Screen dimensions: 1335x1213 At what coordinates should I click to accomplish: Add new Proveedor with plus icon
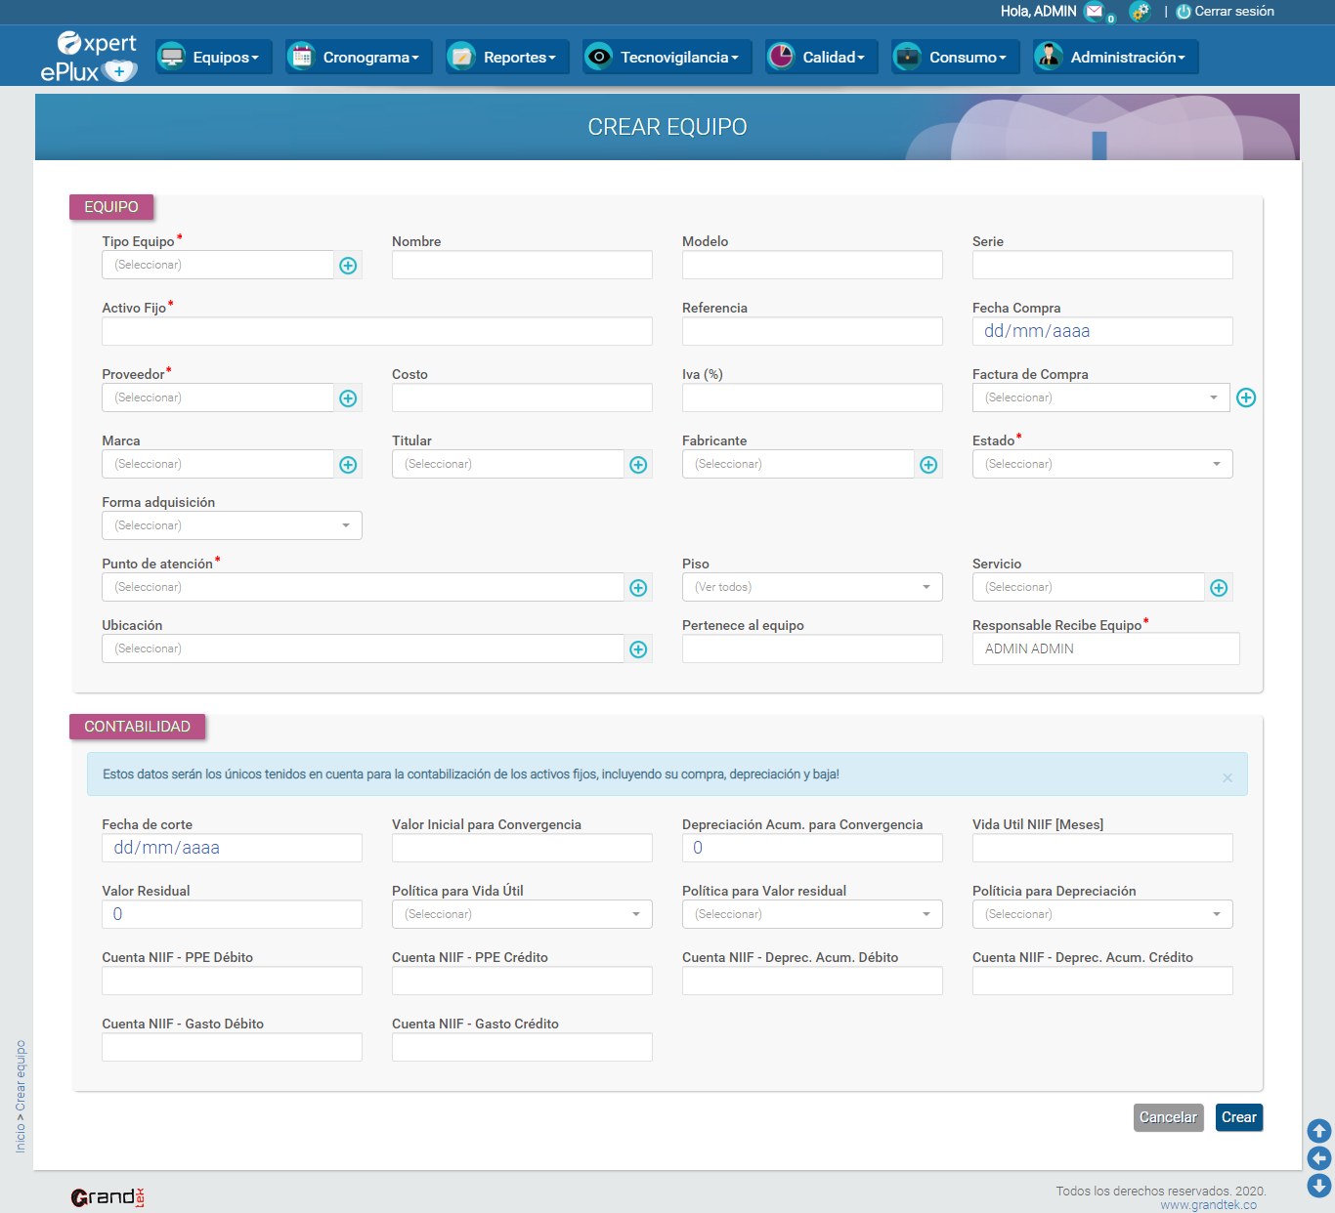coord(348,398)
